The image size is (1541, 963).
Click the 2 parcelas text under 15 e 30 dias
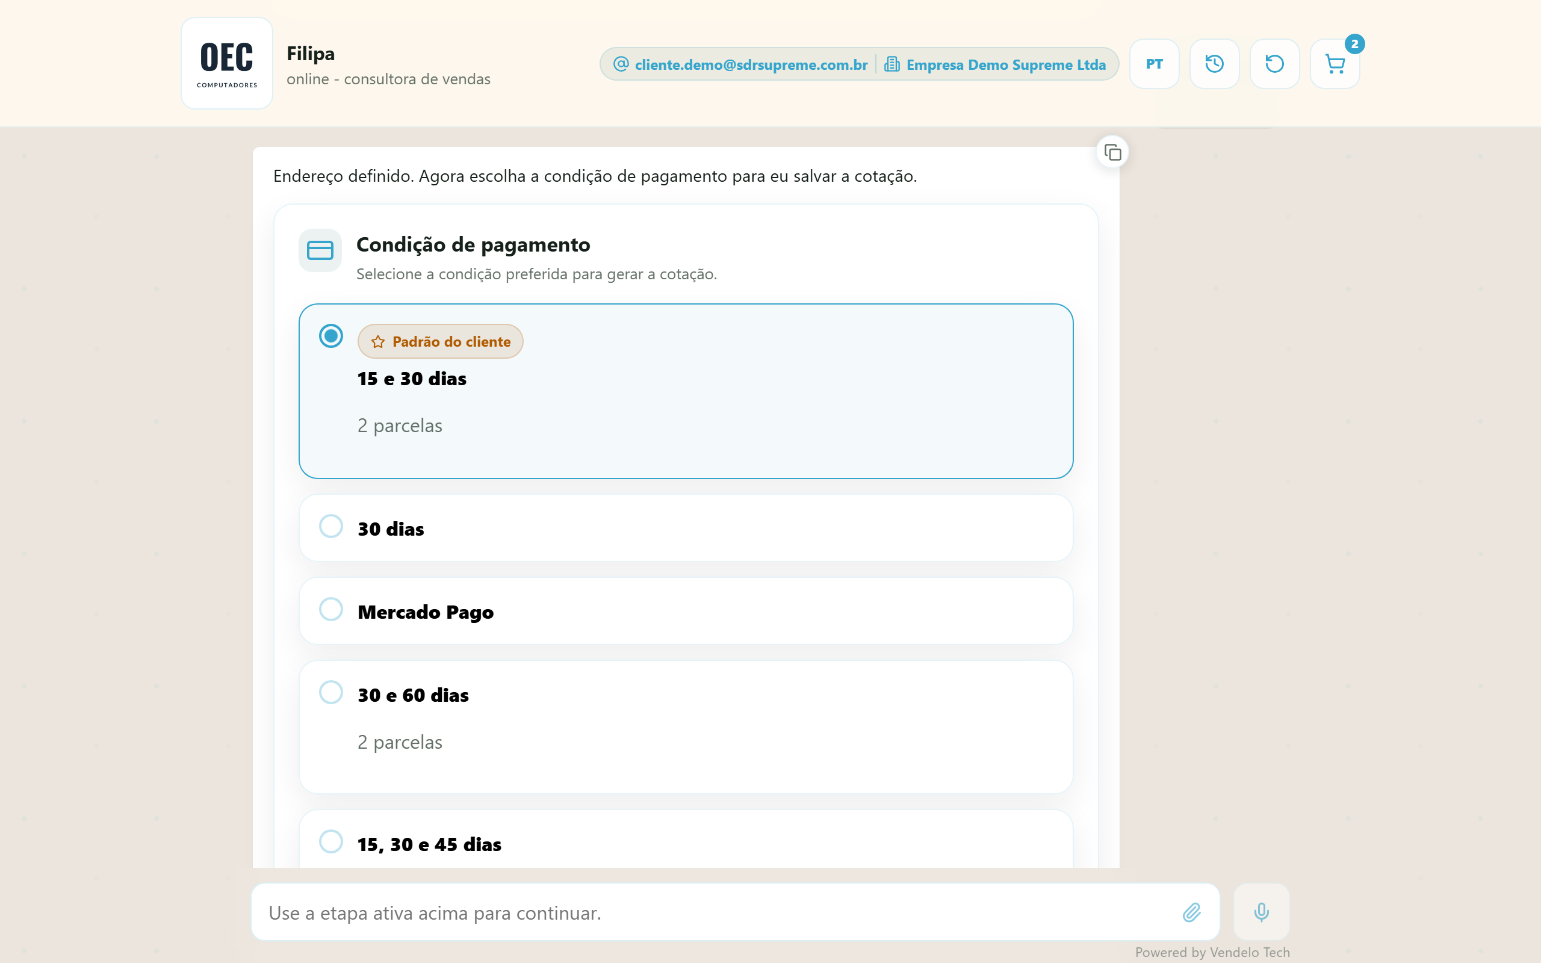tap(400, 426)
